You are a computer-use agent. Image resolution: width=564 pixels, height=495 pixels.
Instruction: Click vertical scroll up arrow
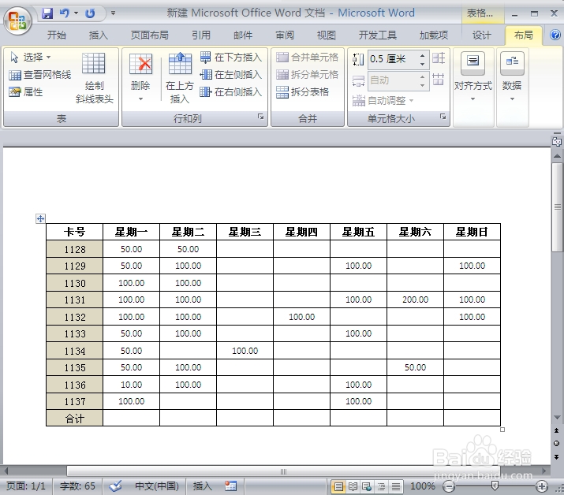click(557, 155)
